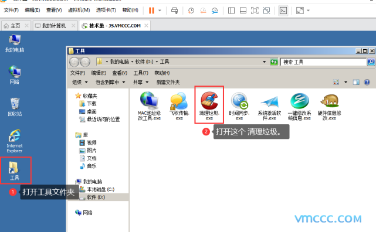Click 软件 (D:) in the address bar path

pos(144,62)
